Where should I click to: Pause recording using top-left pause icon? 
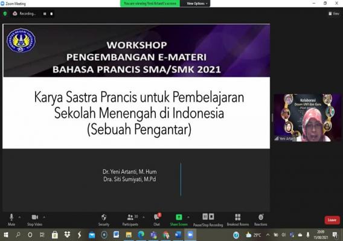pos(45,14)
